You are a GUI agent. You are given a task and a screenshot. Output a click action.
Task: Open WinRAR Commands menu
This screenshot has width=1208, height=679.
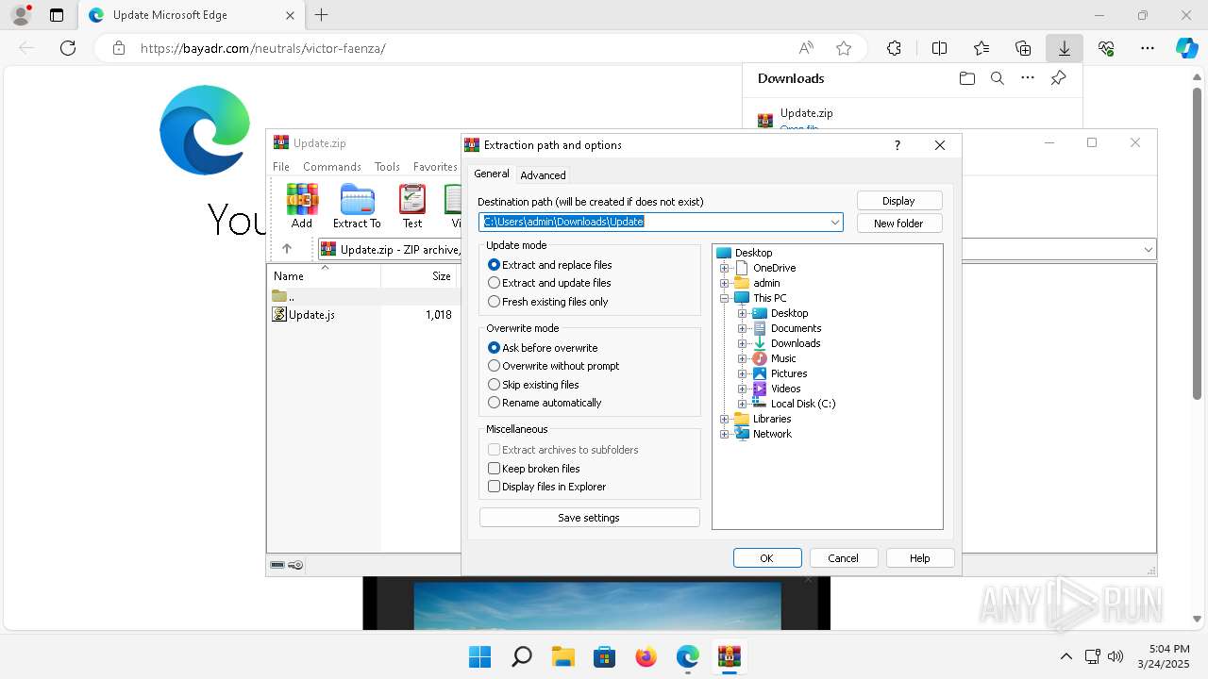pyautogui.click(x=332, y=167)
